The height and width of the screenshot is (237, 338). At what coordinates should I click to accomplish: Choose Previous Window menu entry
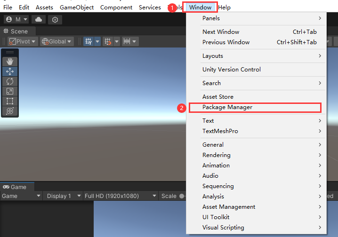click(x=257, y=42)
